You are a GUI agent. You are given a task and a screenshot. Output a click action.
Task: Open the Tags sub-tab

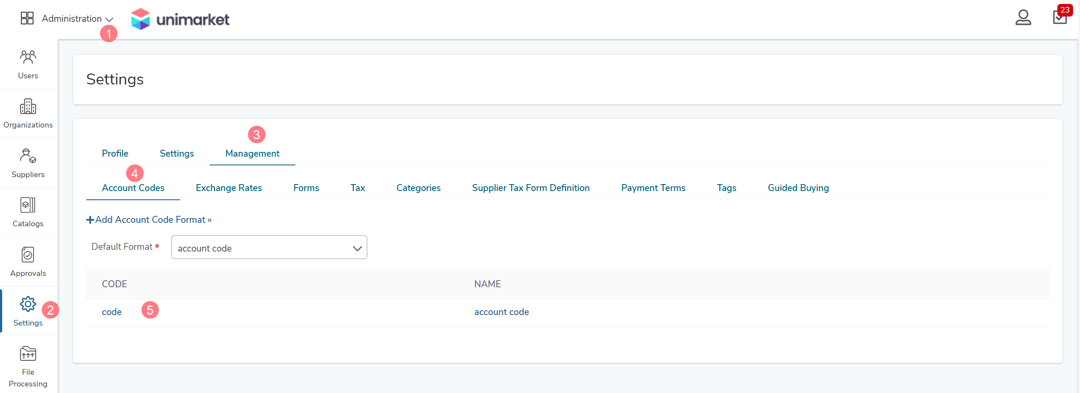[727, 188]
